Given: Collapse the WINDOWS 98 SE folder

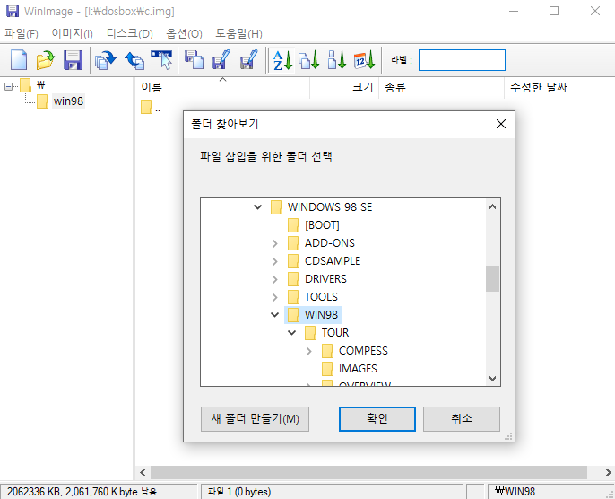Looking at the screenshot, I should click(257, 207).
